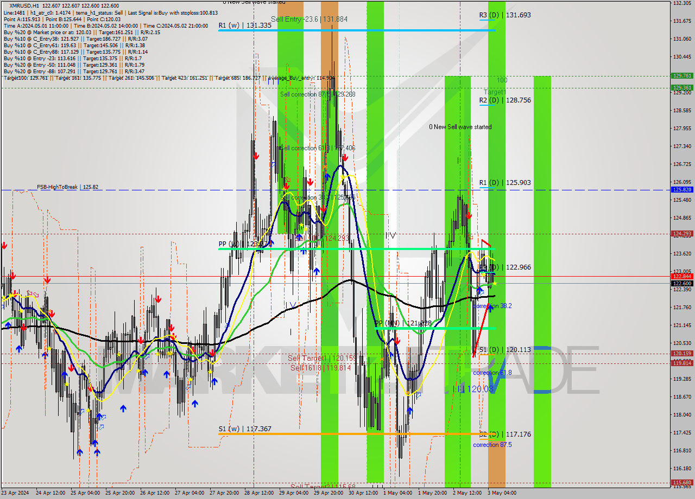Click the green 129.361 price tag on axis

[x=682, y=87]
